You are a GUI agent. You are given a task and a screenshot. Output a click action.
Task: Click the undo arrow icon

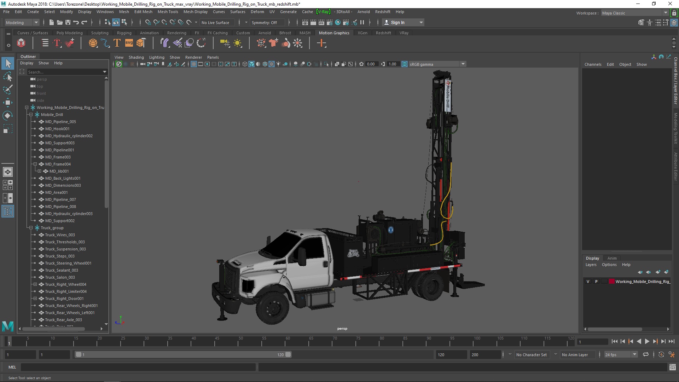click(x=76, y=22)
